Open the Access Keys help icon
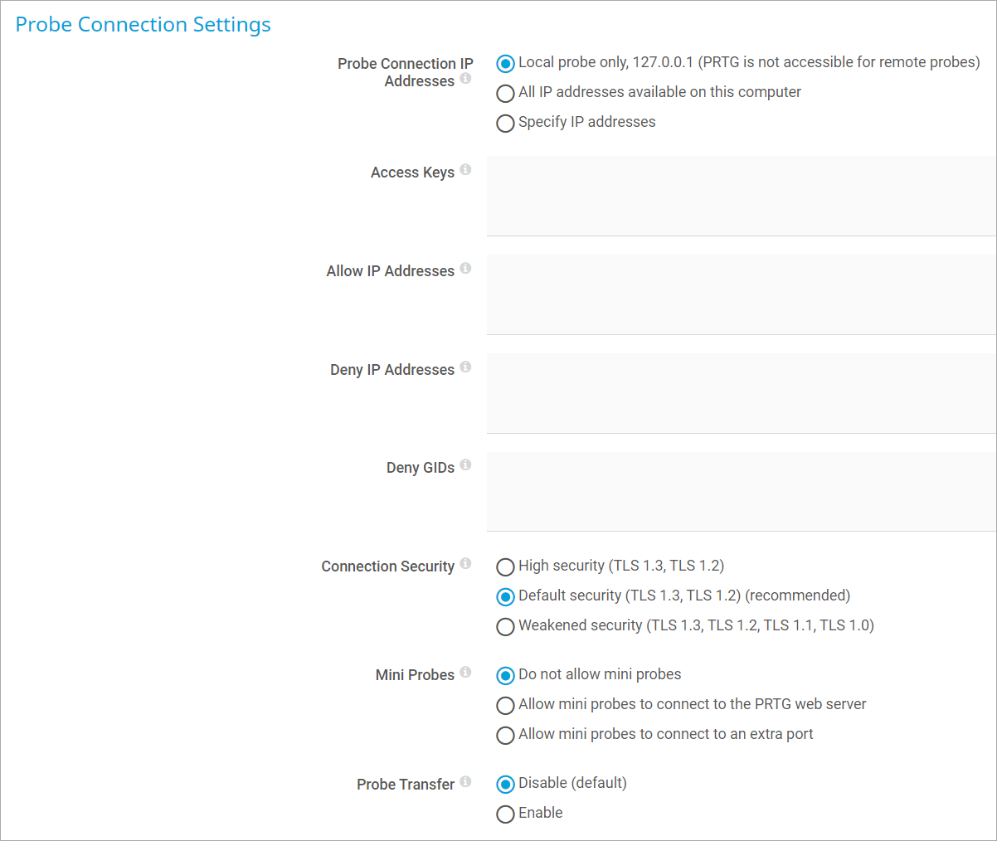 465,169
